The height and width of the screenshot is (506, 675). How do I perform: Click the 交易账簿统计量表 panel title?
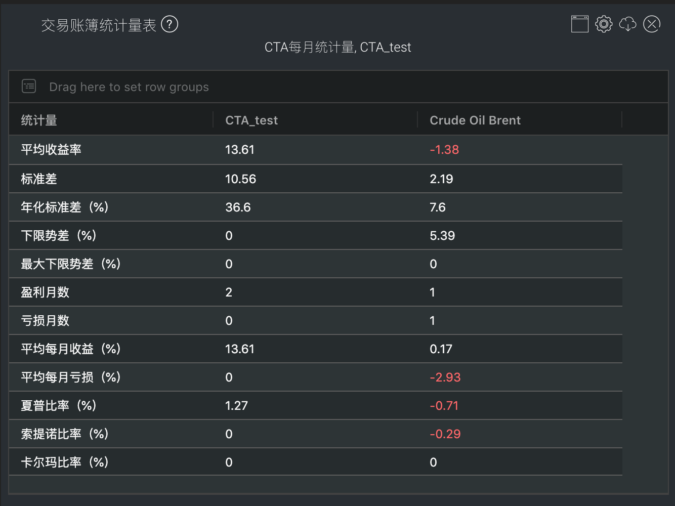click(x=99, y=25)
